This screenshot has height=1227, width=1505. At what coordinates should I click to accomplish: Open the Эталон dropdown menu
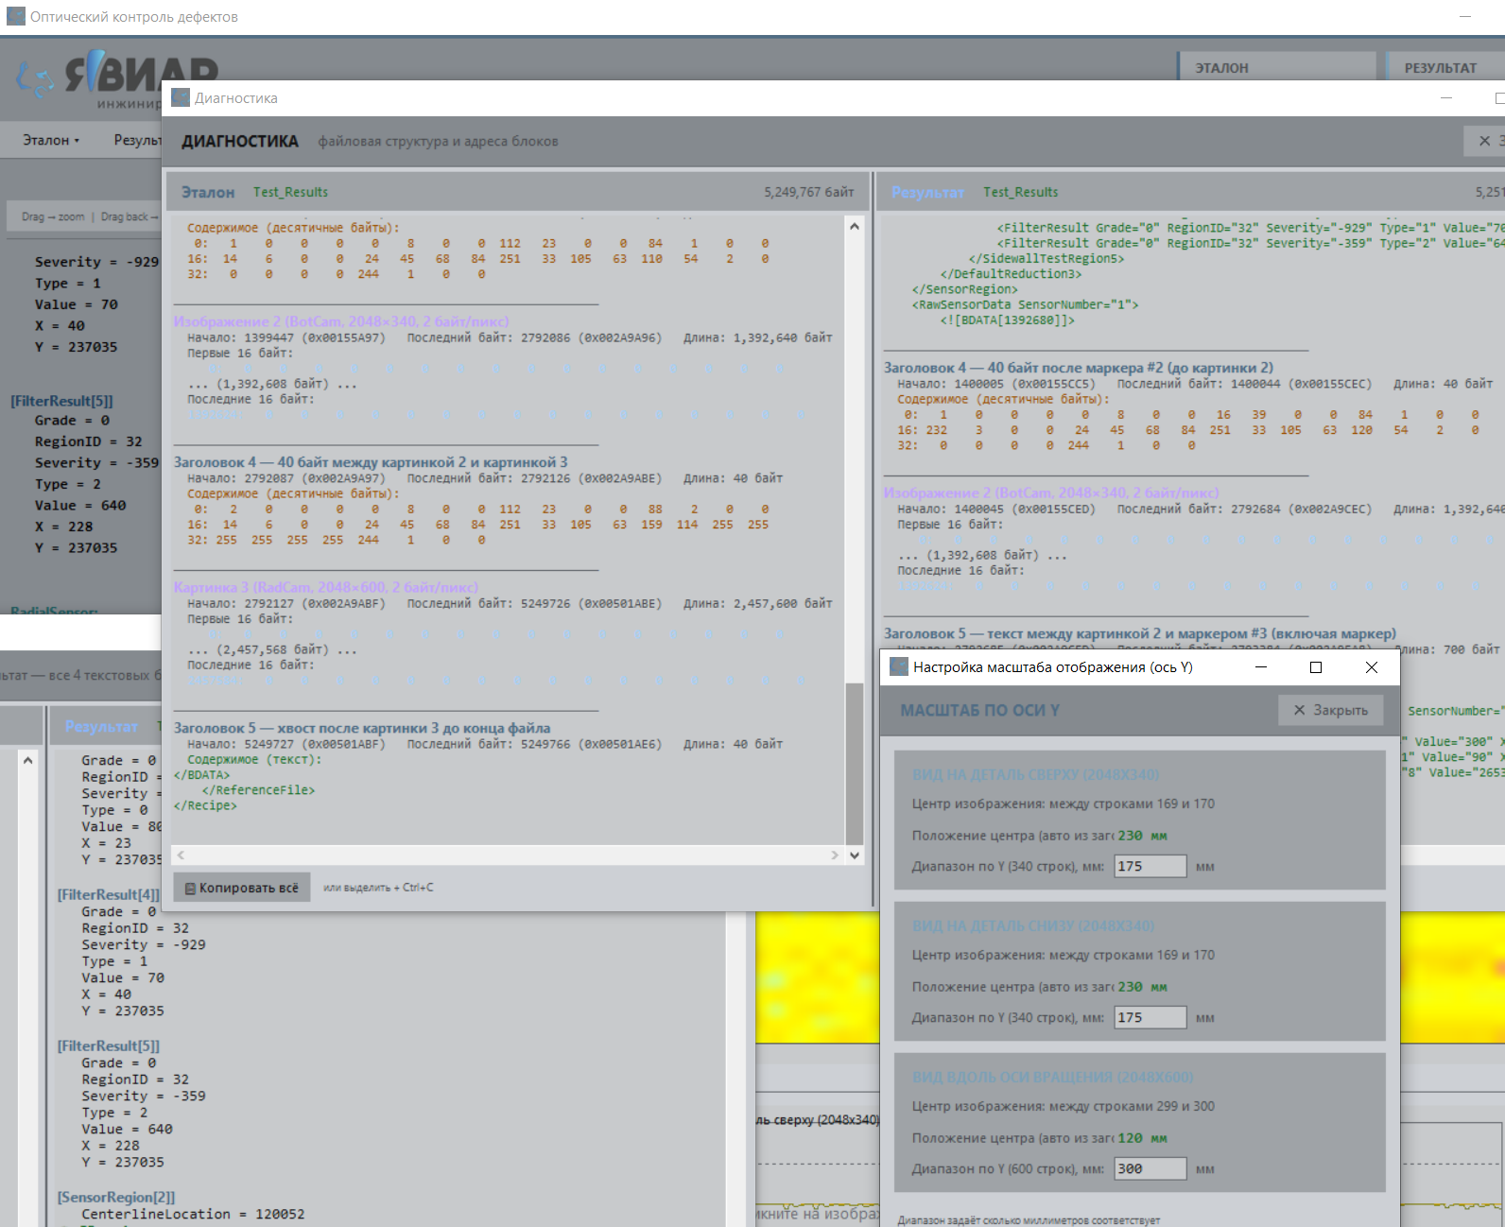tap(51, 140)
